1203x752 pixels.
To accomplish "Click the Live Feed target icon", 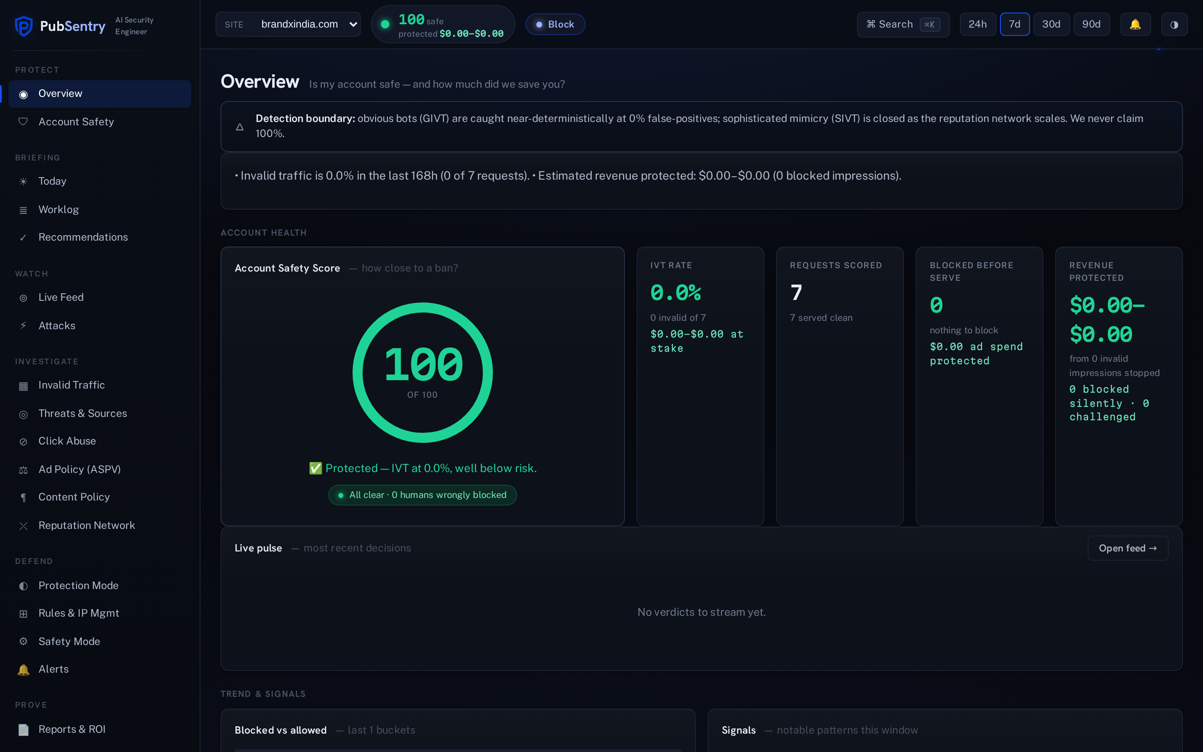I will pos(23,298).
